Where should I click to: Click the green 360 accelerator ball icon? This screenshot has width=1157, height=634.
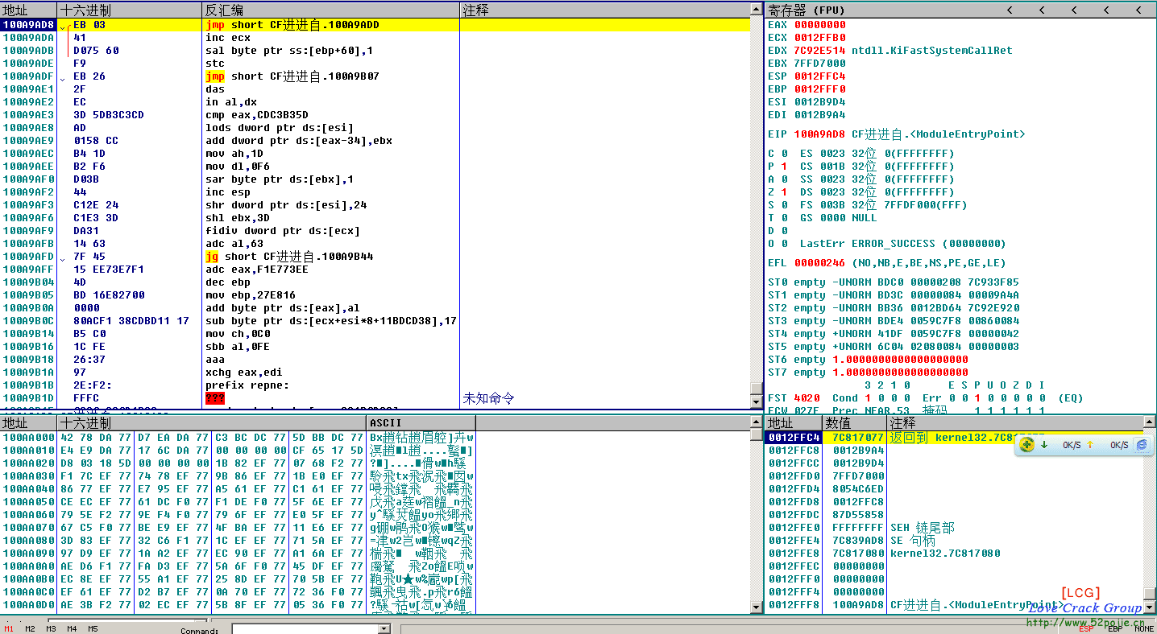point(1026,445)
